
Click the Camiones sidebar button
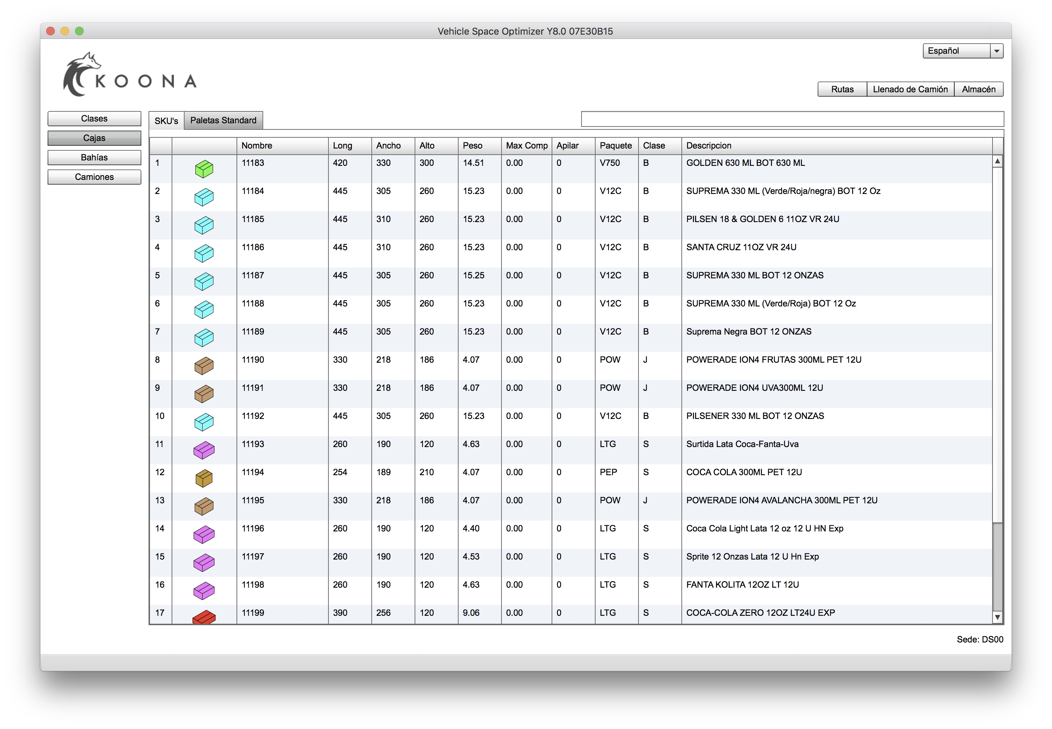[94, 177]
